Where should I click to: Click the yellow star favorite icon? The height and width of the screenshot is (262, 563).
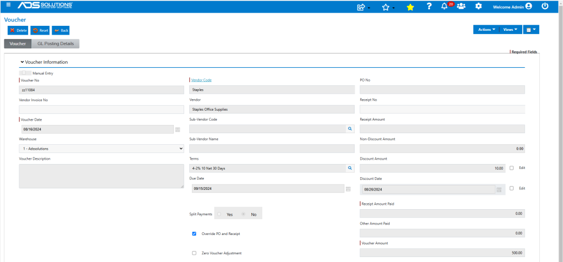(410, 7)
